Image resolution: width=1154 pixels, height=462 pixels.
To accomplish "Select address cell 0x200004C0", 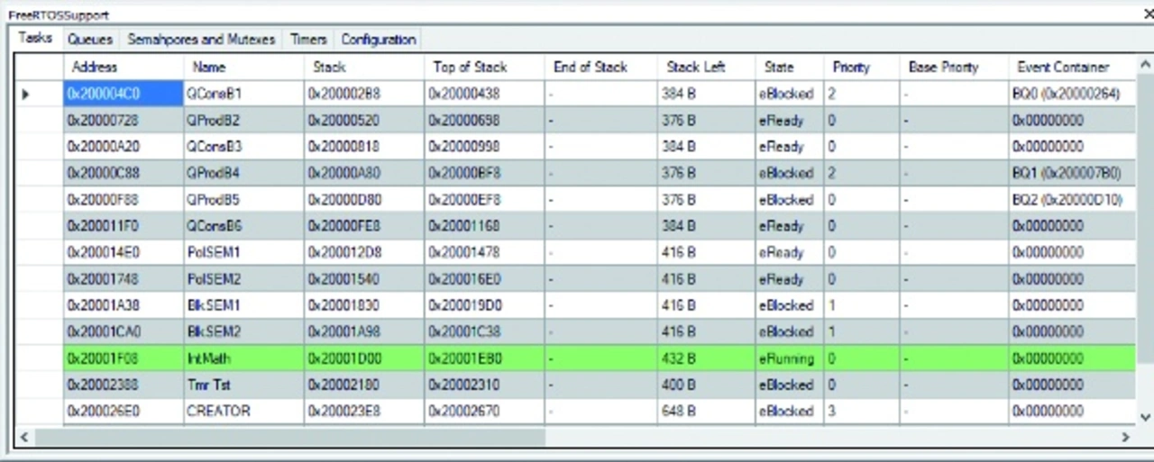I will point(124,94).
